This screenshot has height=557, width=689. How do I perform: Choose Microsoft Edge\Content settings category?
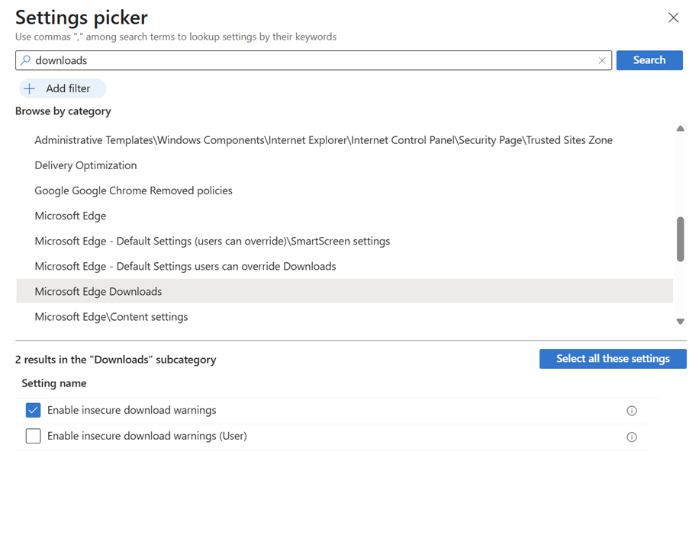(x=111, y=316)
